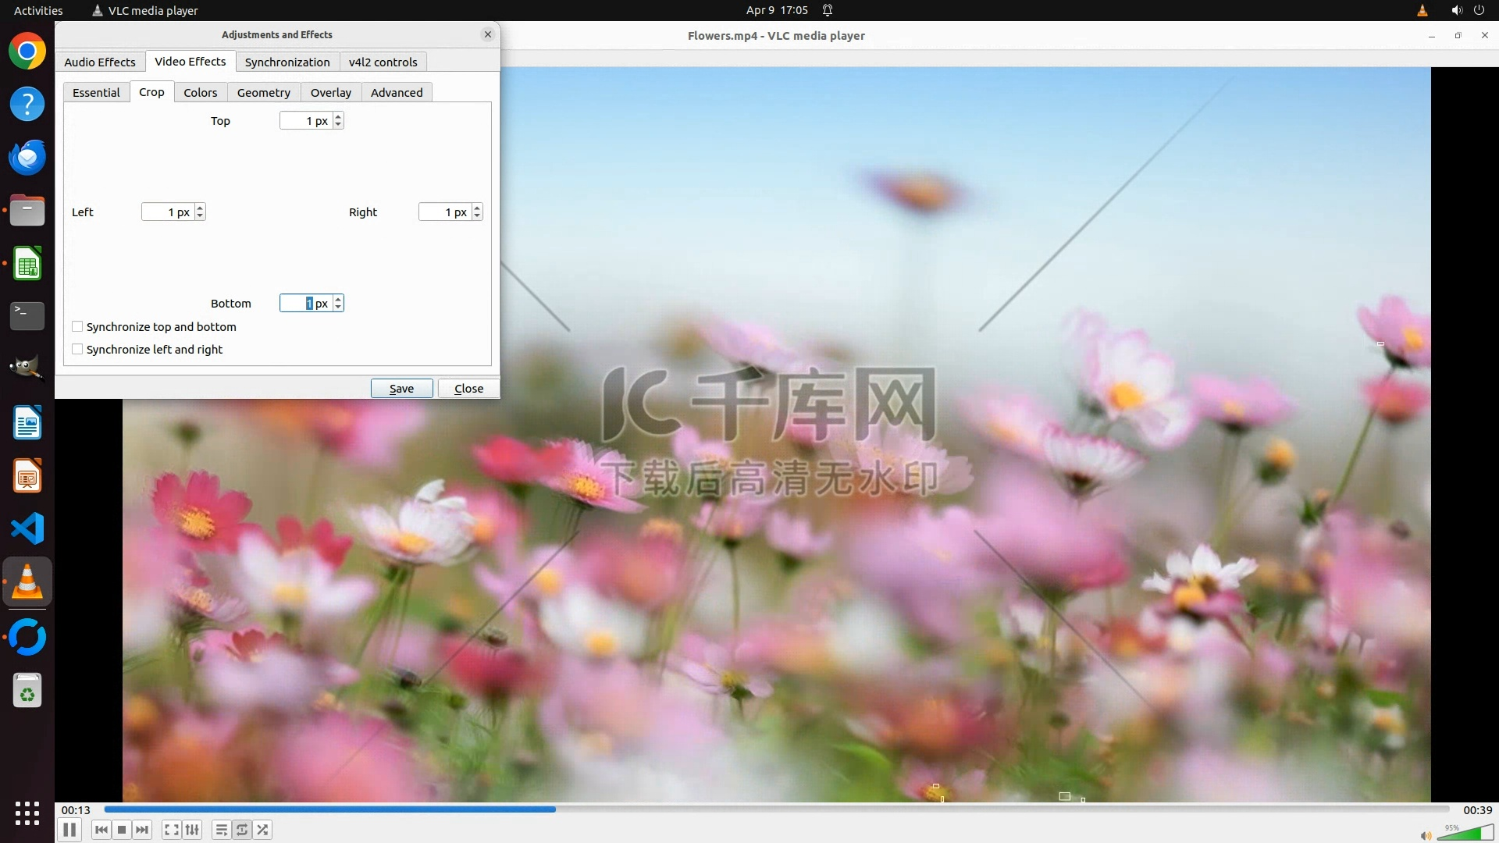The image size is (1499, 843).
Task: Mute audio via the speaker icon
Action: [x=1426, y=835]
